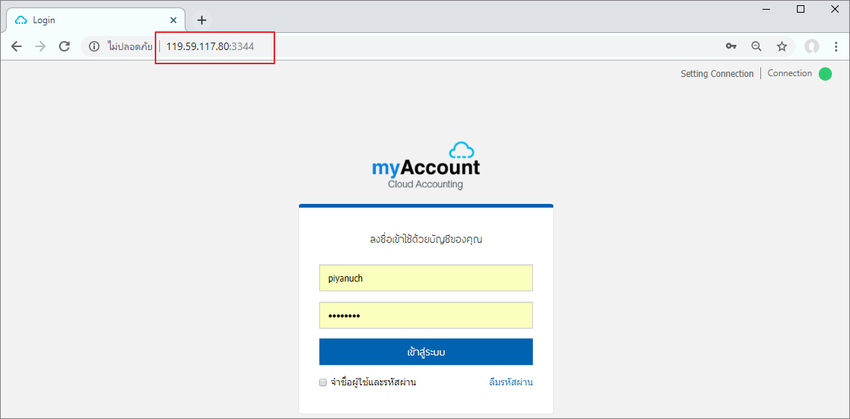Bookmark this page with the star icon
Viewport: 850px width, 419px height.
tap(782, 46)
